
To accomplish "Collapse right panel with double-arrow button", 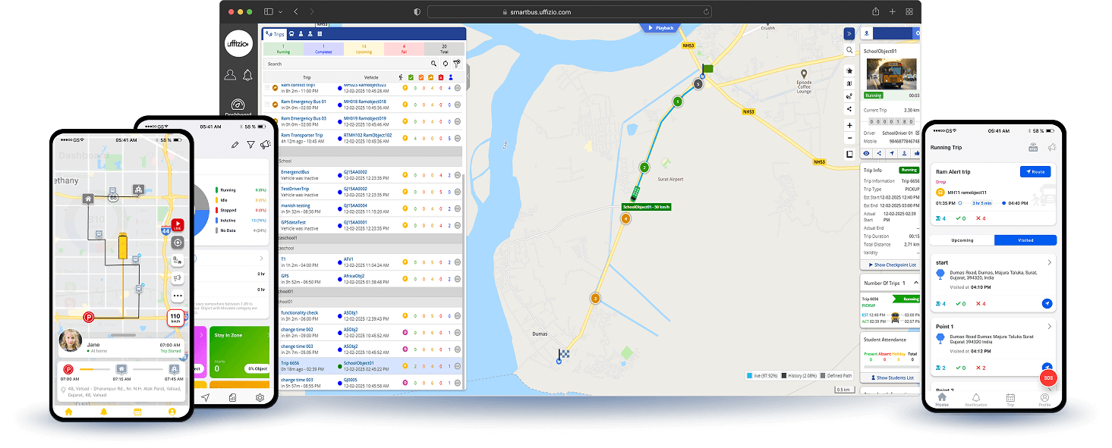I will (849, 33).
